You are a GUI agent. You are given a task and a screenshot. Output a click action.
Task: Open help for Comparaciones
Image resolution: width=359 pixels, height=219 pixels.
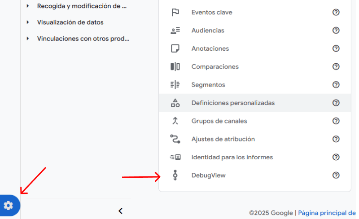[x=336, y=66]
